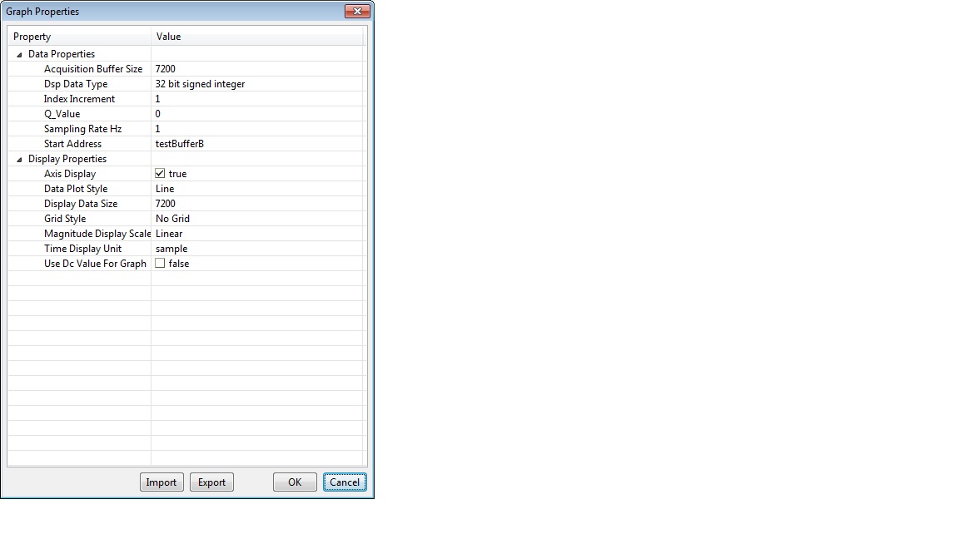
Task: Edit the Display Data Size value
Action: point(258,204)
